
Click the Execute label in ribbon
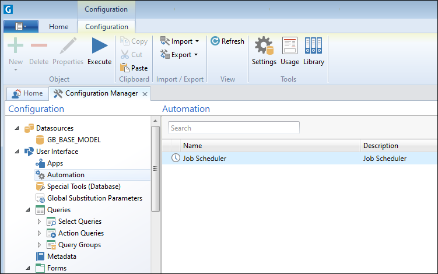pos(100,62)
